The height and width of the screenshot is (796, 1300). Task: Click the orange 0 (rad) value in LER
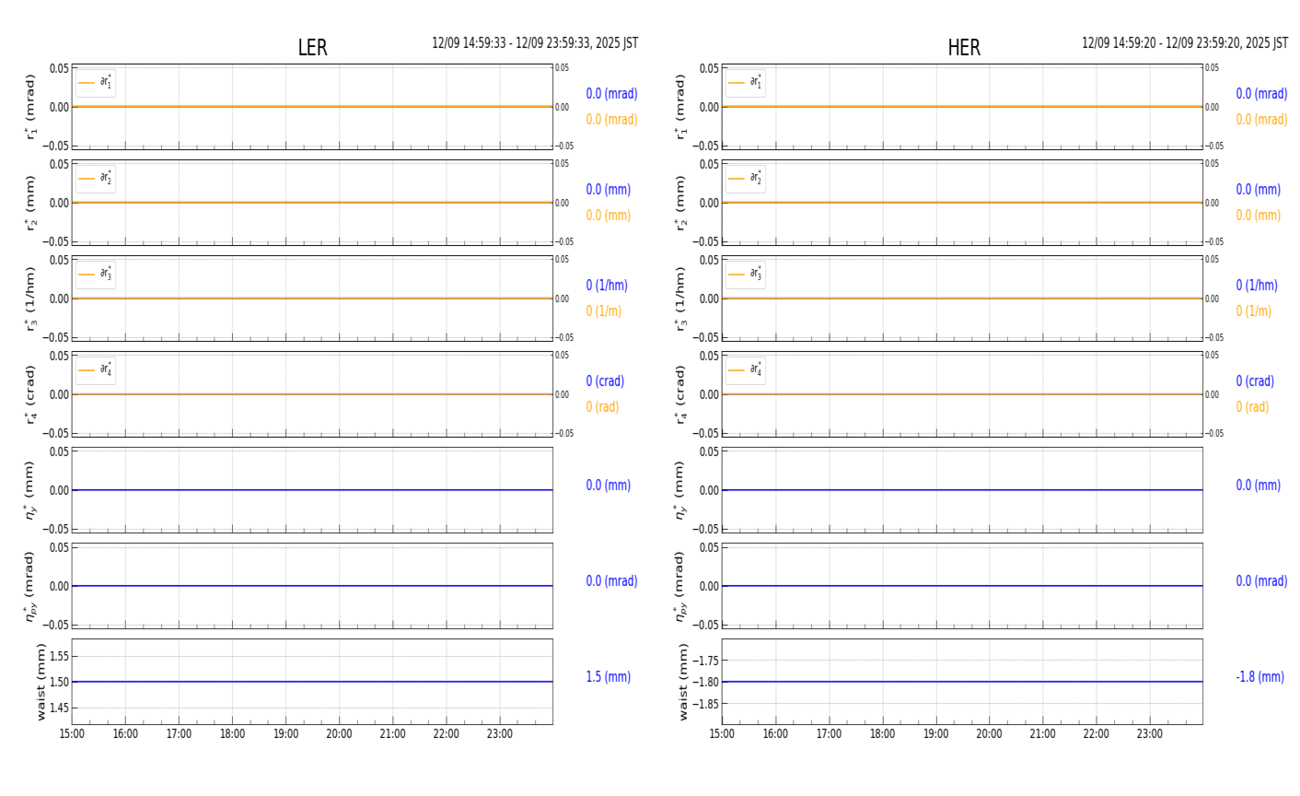pos(602,407)
